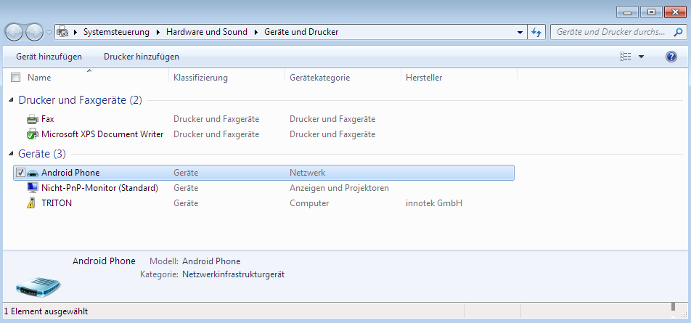
Task: Click Gerät hinzufügen button
Action: click(49, 57)
